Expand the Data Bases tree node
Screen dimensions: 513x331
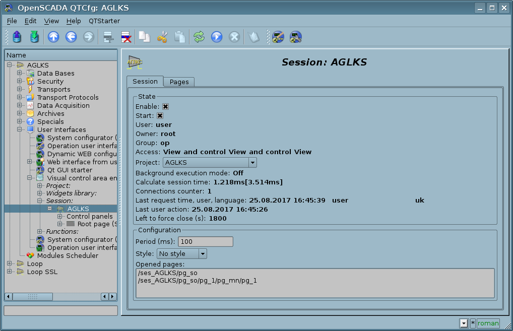(x=20, y=74)
